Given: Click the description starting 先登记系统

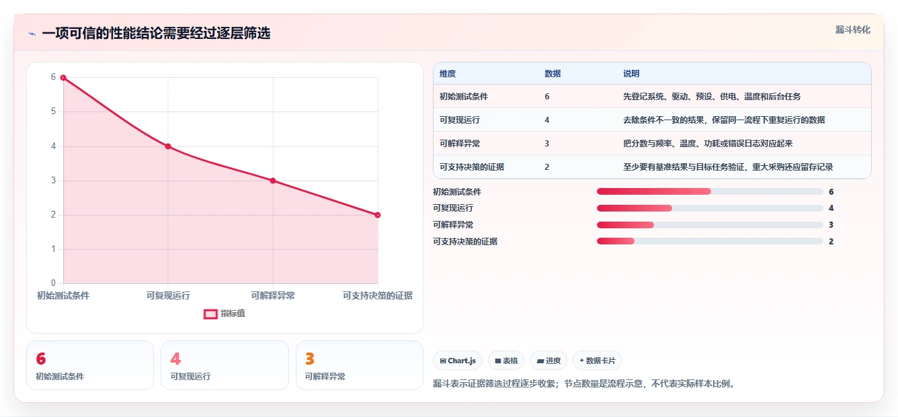Looking at the screenshot, I should 712,97.
